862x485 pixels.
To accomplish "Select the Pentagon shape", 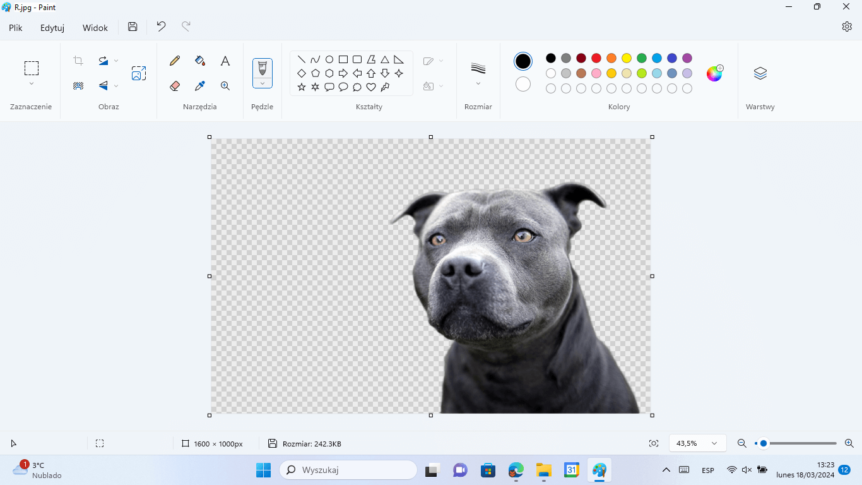I will 316,73.
